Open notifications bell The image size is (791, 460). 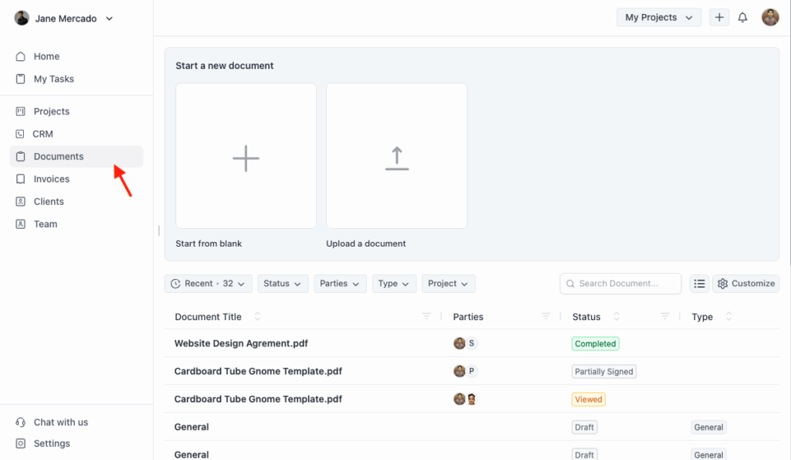742,18
